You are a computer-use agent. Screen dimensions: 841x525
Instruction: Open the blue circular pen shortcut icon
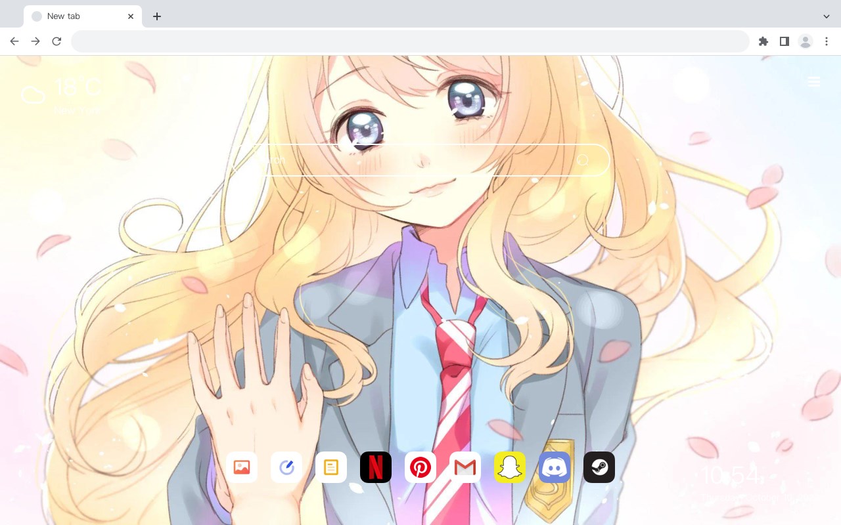tap(286, 467)
